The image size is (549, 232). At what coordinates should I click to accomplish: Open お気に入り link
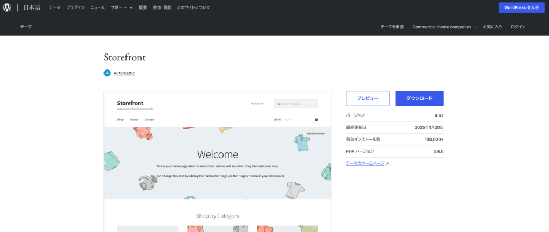point(492,27)
